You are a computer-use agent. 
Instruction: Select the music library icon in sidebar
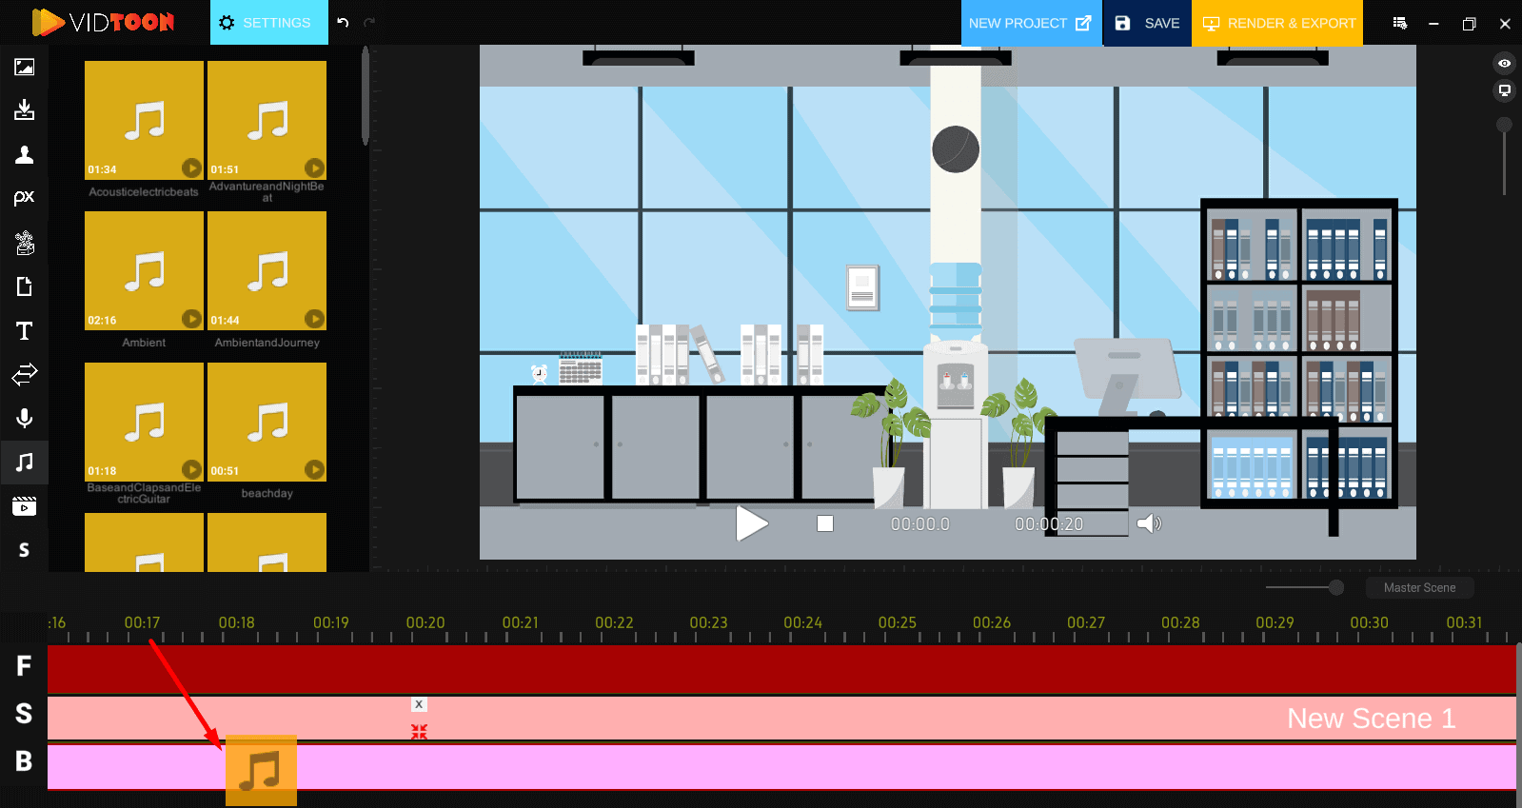click(x=24, y=462)
